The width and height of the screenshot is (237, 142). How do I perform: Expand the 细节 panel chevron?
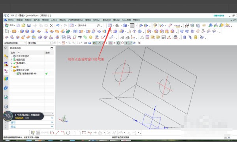click(x=52, y=122)
